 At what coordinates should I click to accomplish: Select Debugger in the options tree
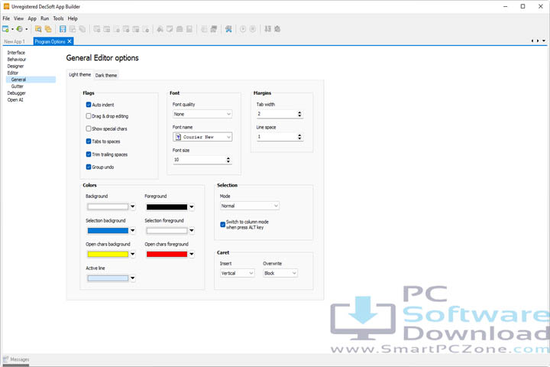(x=17, y=93)
